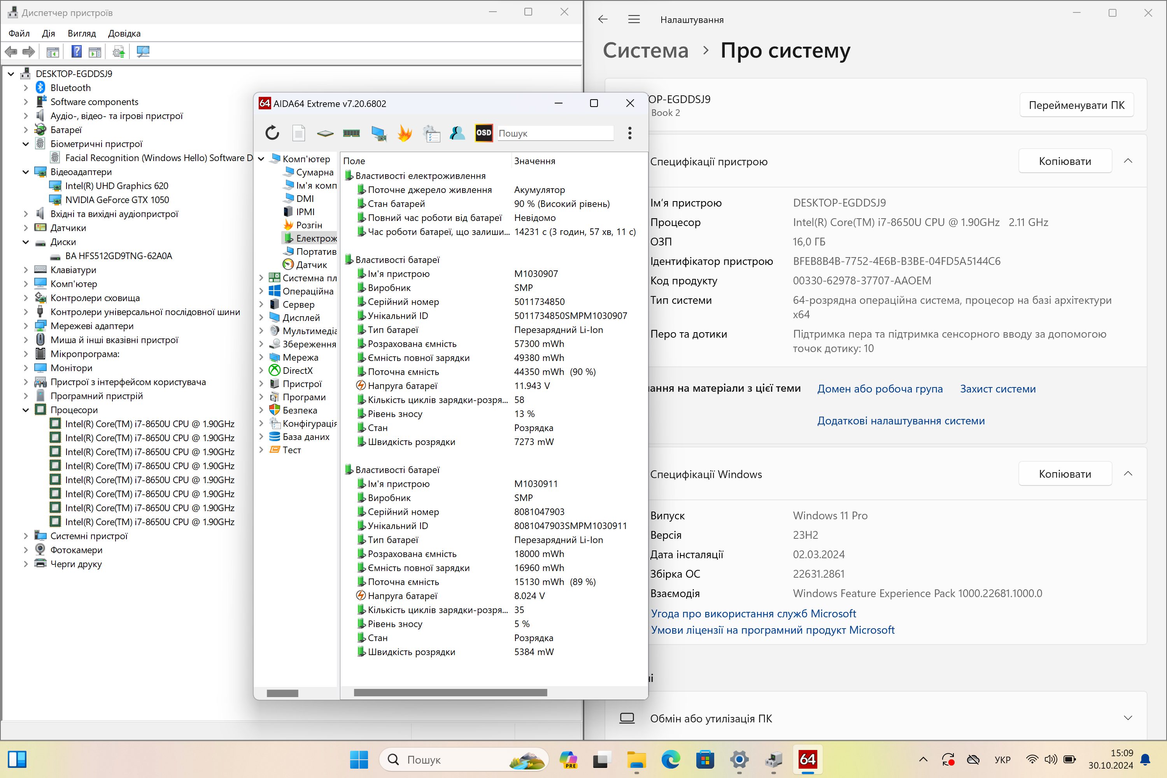Open AIDA64 three-dot overflow menu

click(x=630, y=133)
